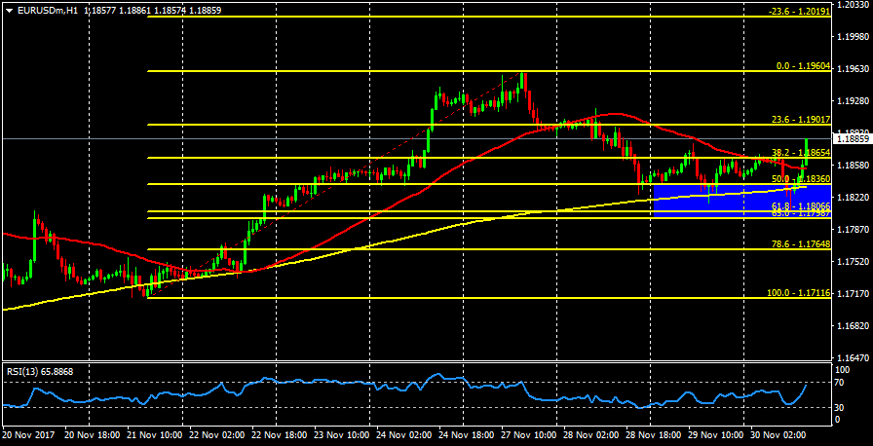873x446 pixels.
Task: Select the 0.0 - 1.19604 Fibonacci label
Action: pos(801,66)
